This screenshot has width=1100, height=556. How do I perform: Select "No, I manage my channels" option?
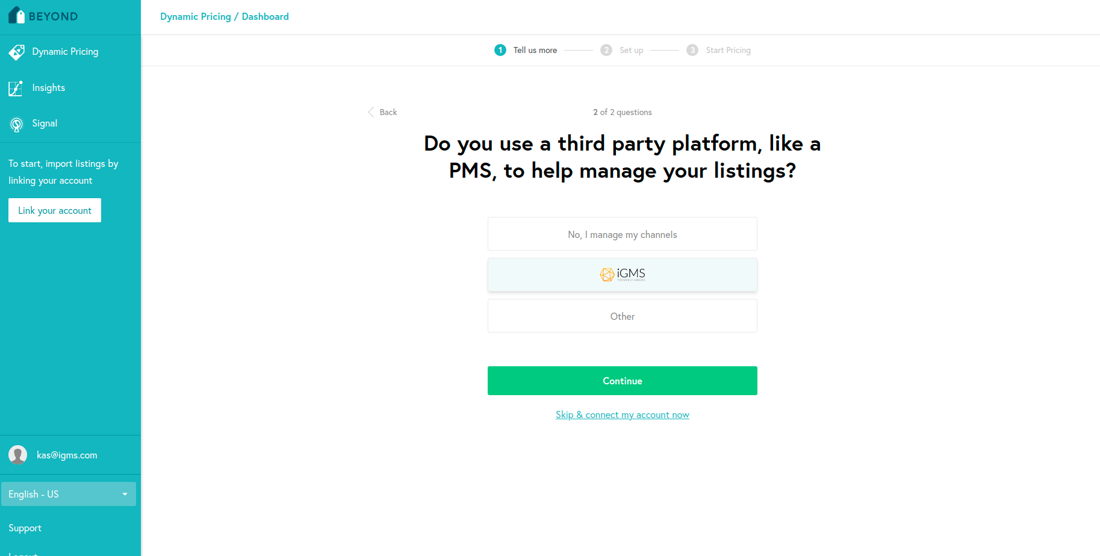tap(622, 234)
